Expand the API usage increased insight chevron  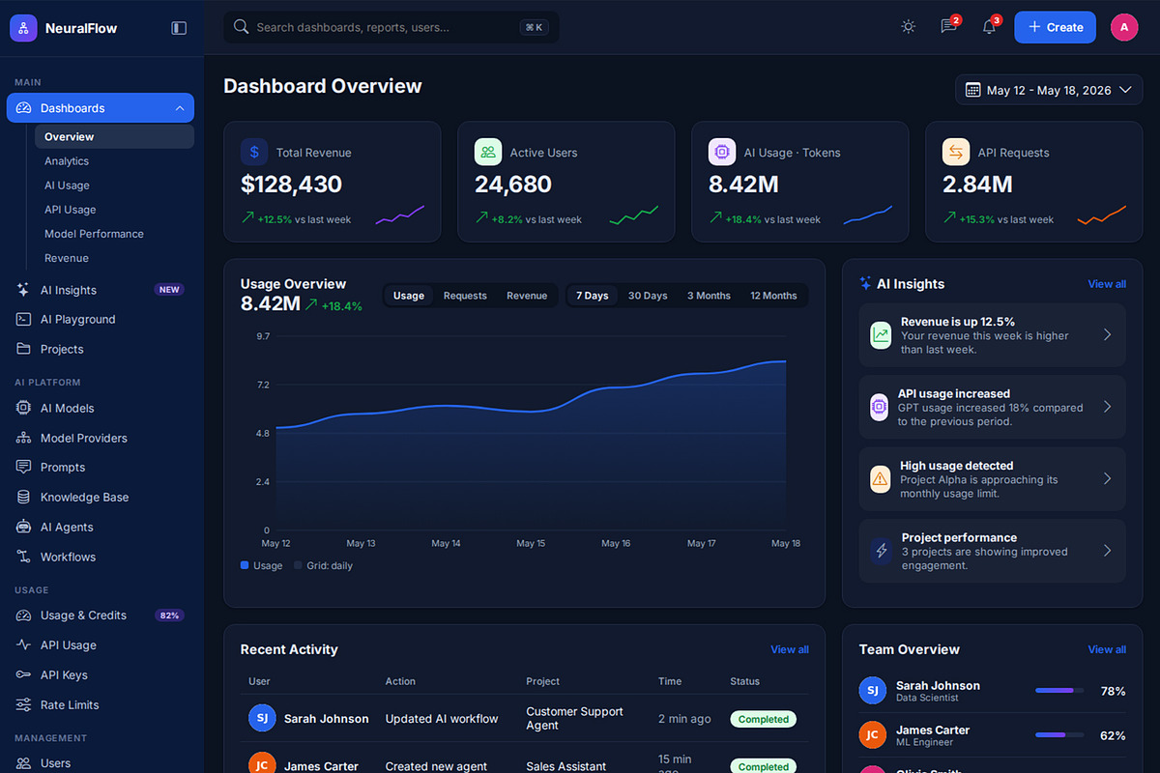tap(1108, 407)
